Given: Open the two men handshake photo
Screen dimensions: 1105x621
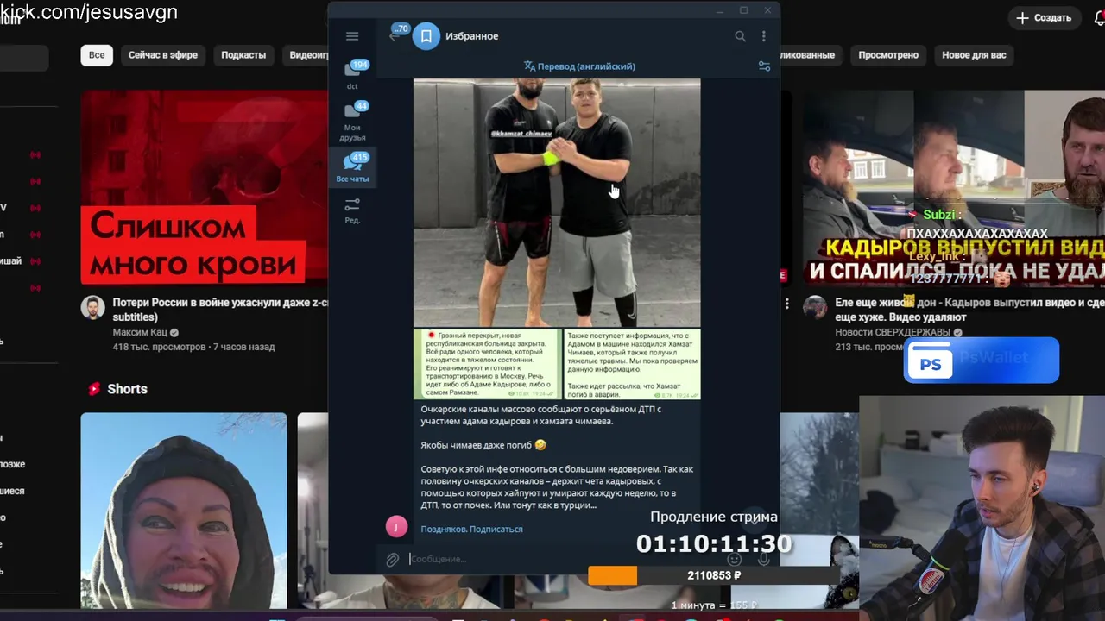Looking at the screenshot, I should [x=557, y=203].
